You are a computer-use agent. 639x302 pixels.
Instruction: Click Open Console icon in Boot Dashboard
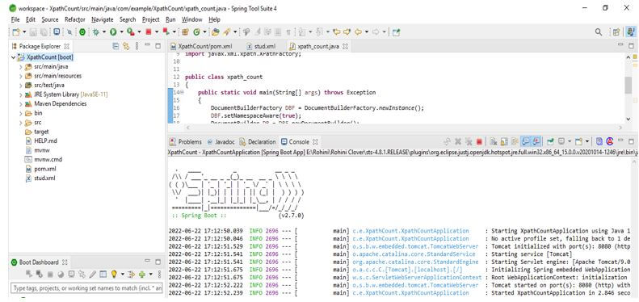pyautogui.click(x=71, y=274)
